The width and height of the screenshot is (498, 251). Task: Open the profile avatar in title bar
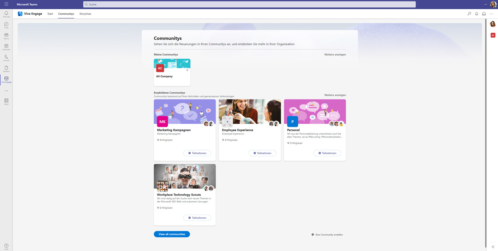click(x=493, y=4)
